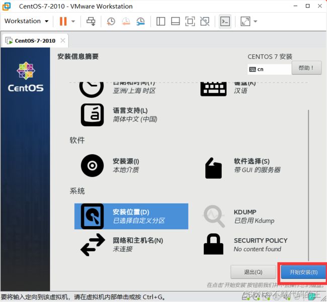This screenshot has height=302, width=327.
Task: Click 未连接 network status text
Action: 123,249
